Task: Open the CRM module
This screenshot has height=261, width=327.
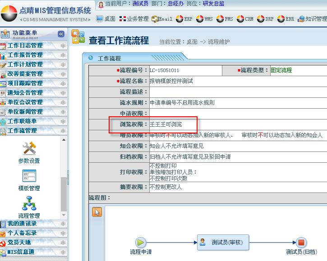Action: tap(245, 19)
